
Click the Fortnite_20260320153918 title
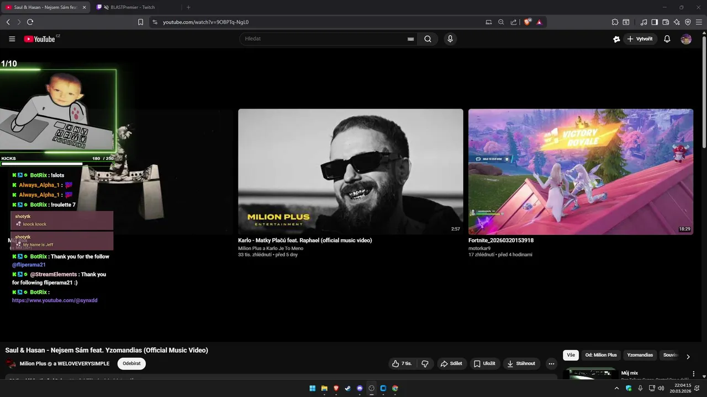(x=501, y=240)
